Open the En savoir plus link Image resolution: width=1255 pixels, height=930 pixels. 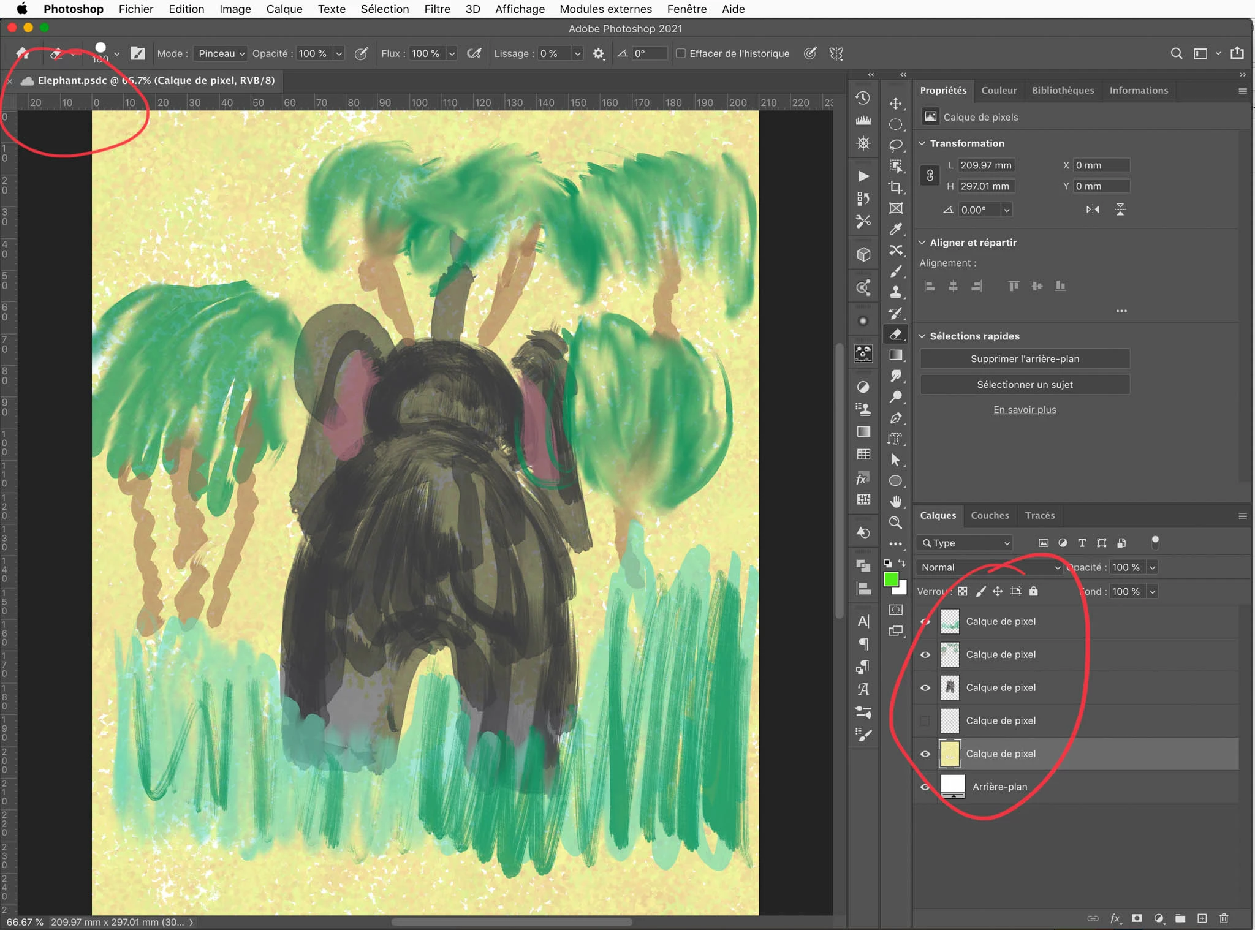pyautogui.click(x=1025, y=410)
